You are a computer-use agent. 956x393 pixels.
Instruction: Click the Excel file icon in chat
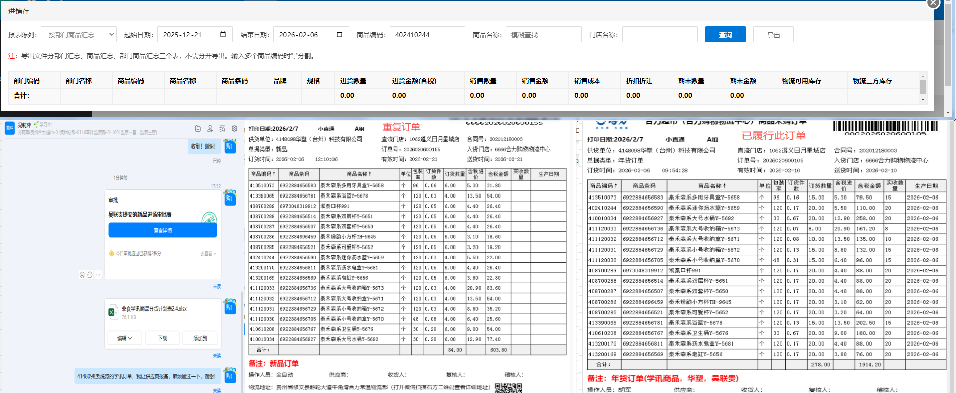[x=112, y=312]
